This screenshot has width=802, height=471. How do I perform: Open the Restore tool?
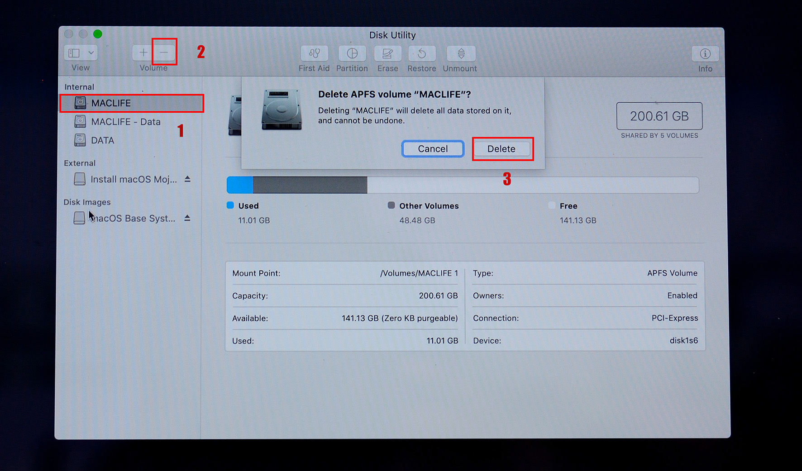(x=421, y=54)
